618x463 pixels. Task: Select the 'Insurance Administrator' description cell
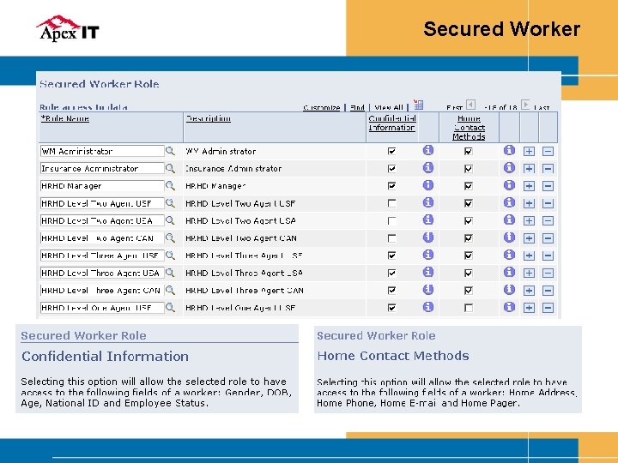tap(233, 169)
